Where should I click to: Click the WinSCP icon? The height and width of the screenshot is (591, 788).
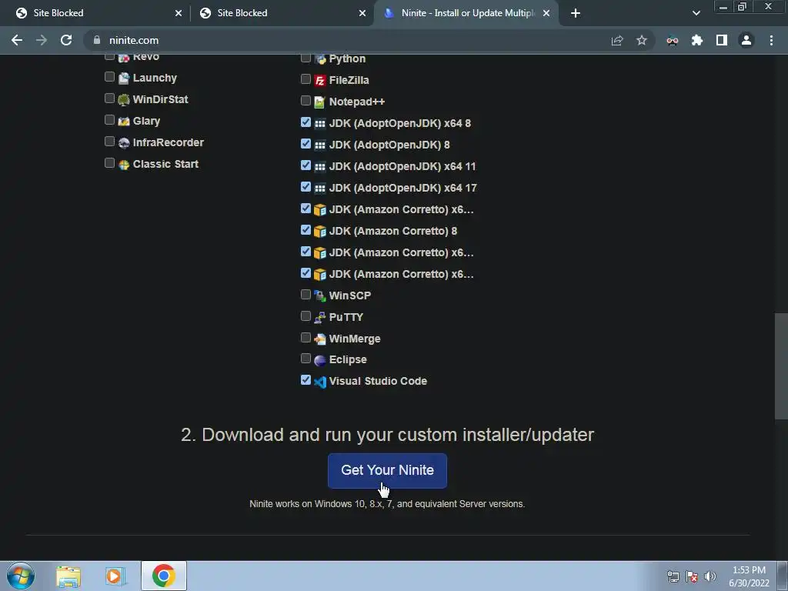click(320, 296)
